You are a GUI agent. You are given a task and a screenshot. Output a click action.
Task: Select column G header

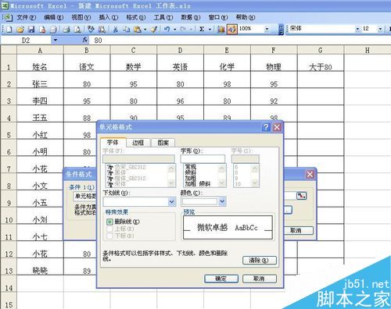click(x=321, y=50)
